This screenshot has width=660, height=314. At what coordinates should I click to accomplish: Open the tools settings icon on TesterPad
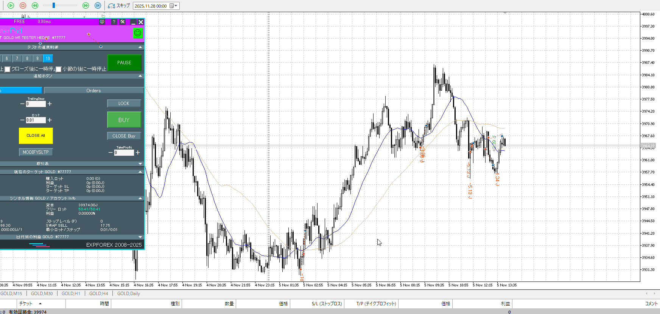[123, 22]
